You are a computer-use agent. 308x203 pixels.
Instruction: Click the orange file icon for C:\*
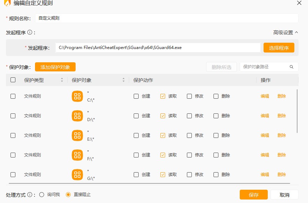77,96
